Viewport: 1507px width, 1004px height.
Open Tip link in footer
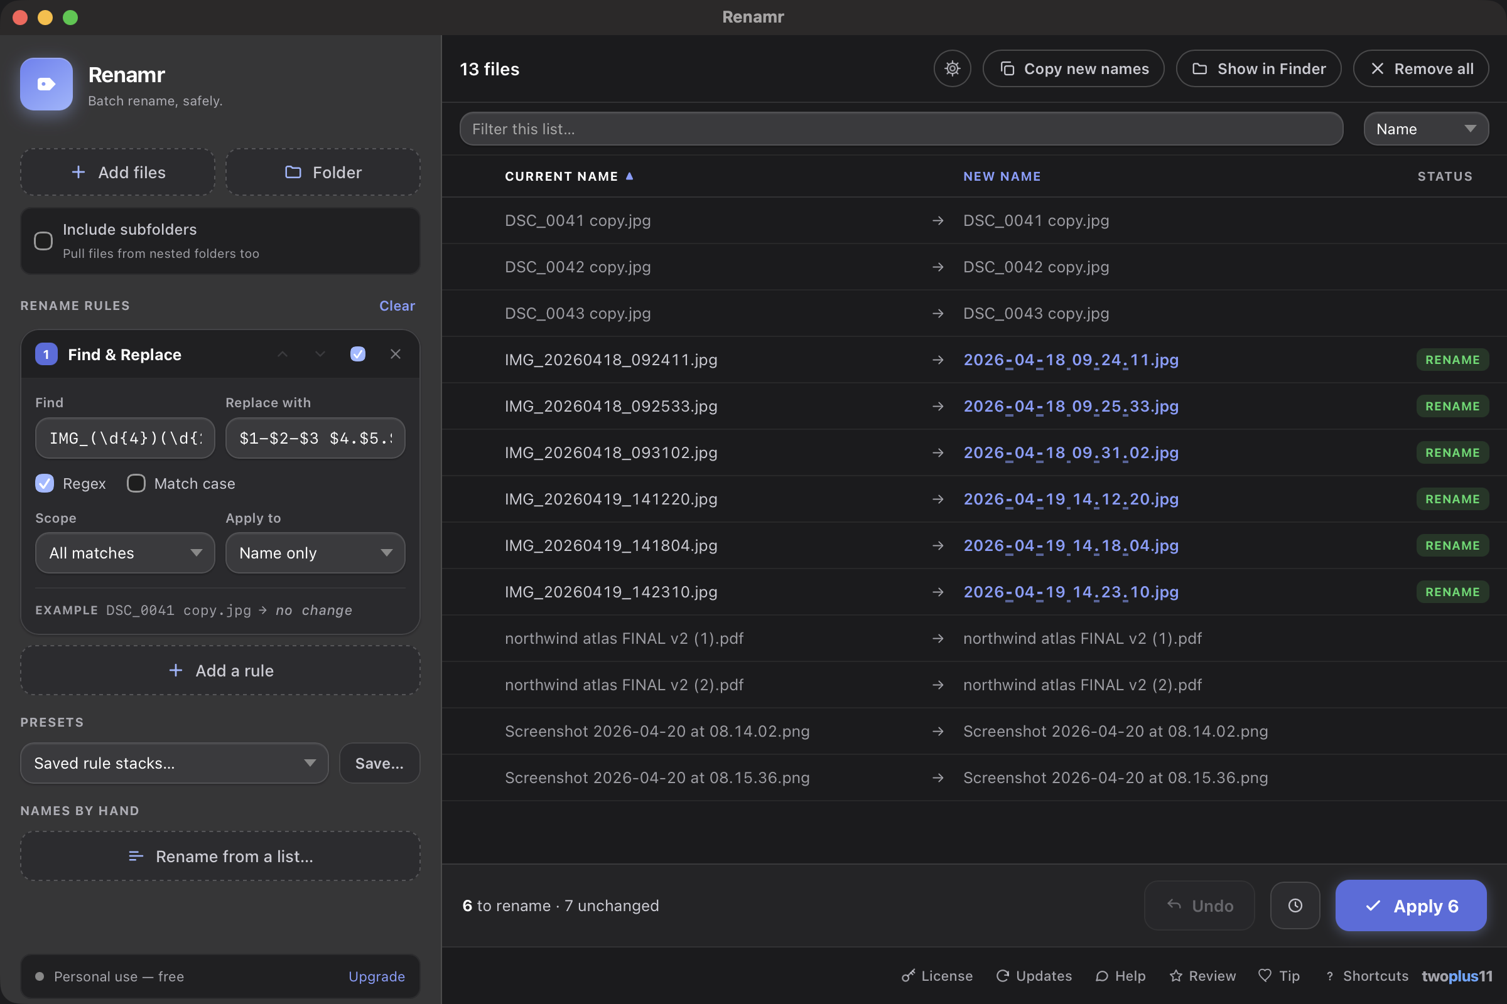pyautogui.click(x=1279, y=976)
